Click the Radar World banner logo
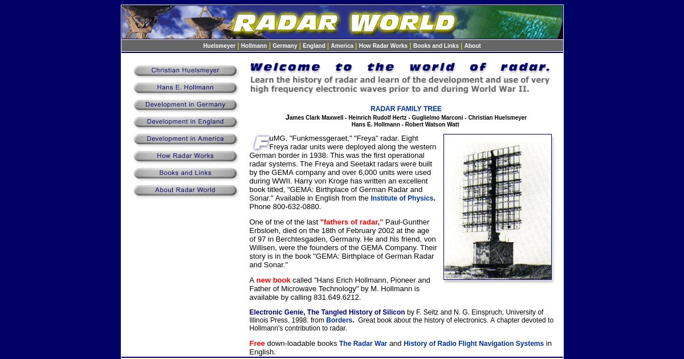 click(342, 23)
